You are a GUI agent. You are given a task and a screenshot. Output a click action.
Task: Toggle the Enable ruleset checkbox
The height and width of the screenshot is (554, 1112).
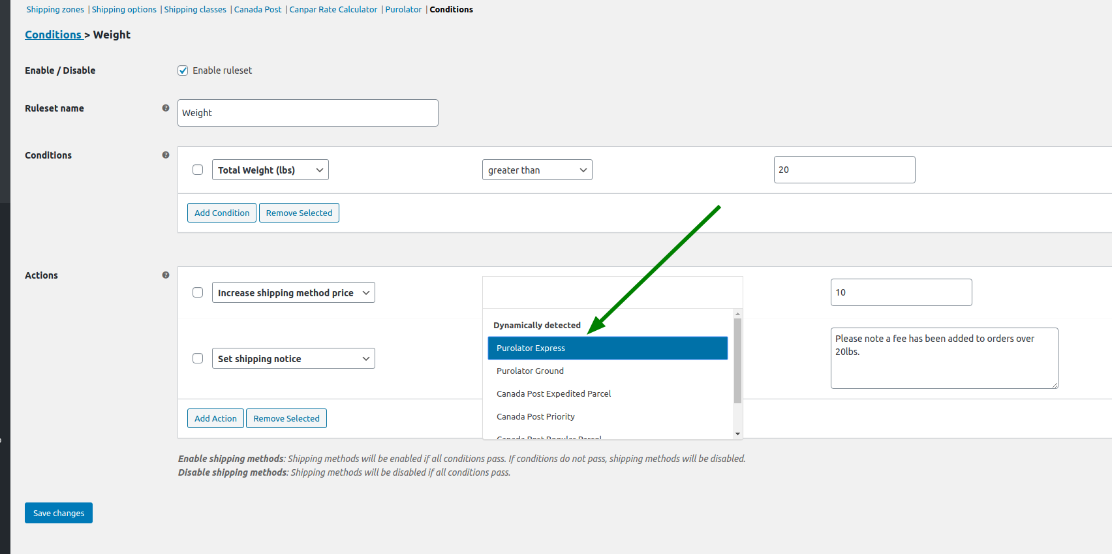(x=183, y=70)
